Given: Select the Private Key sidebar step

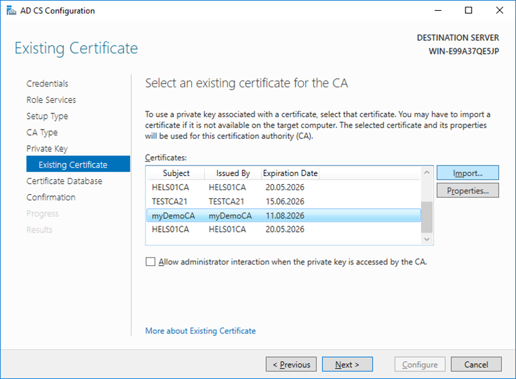Looking at the screenshot, I should tap(47, 149).
